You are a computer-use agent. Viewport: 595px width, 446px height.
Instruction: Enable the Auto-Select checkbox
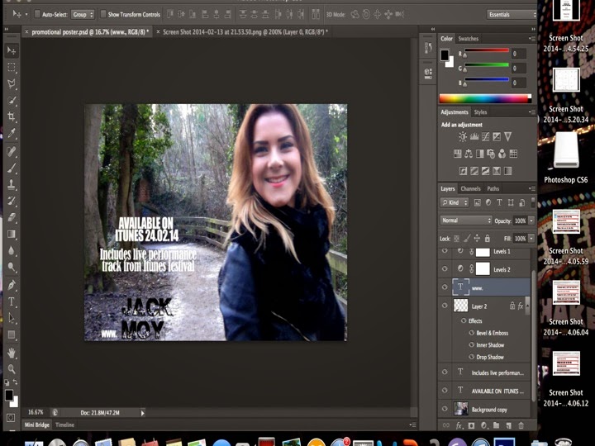click(39, 14)
